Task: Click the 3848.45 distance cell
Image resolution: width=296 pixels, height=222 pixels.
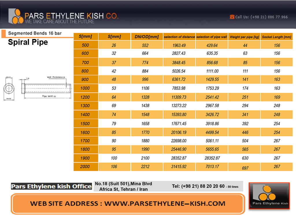Action: (x=179, y=62)
